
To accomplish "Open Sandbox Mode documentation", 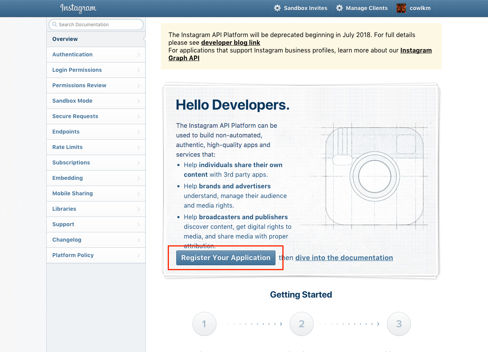I will [x=96, y=101].
